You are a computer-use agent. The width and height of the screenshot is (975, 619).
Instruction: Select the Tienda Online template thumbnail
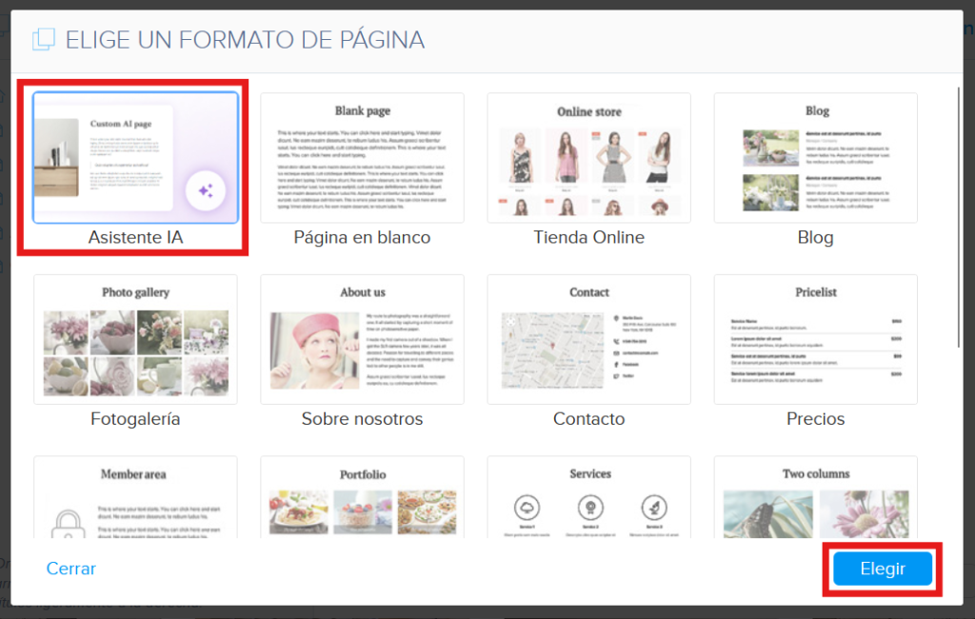pyautogui.click(x=588, y=157)
